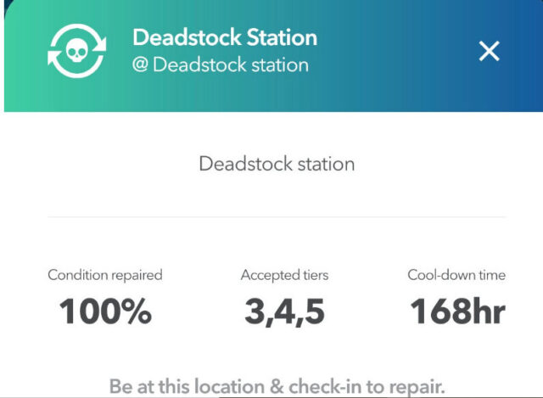Click the Condition repaired label

click(x=105, y=275)
